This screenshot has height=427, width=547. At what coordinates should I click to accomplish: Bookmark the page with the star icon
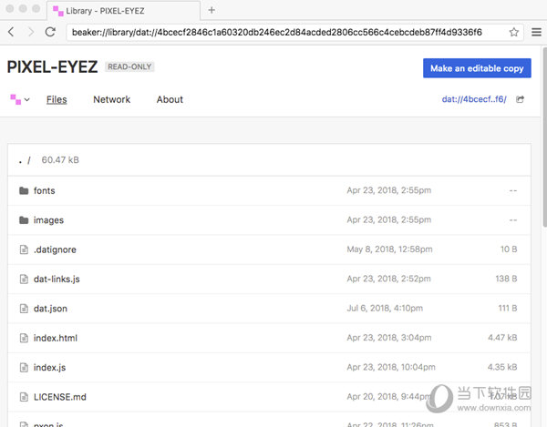(x=513, y=33)
